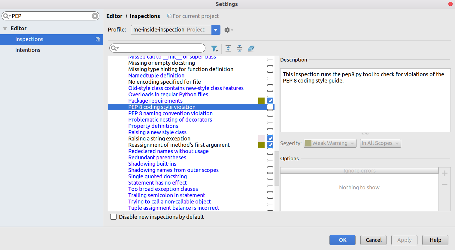Select Intentions in the sidebar
The width and height of the screenshot is (455, 250).
coord(28,50)
